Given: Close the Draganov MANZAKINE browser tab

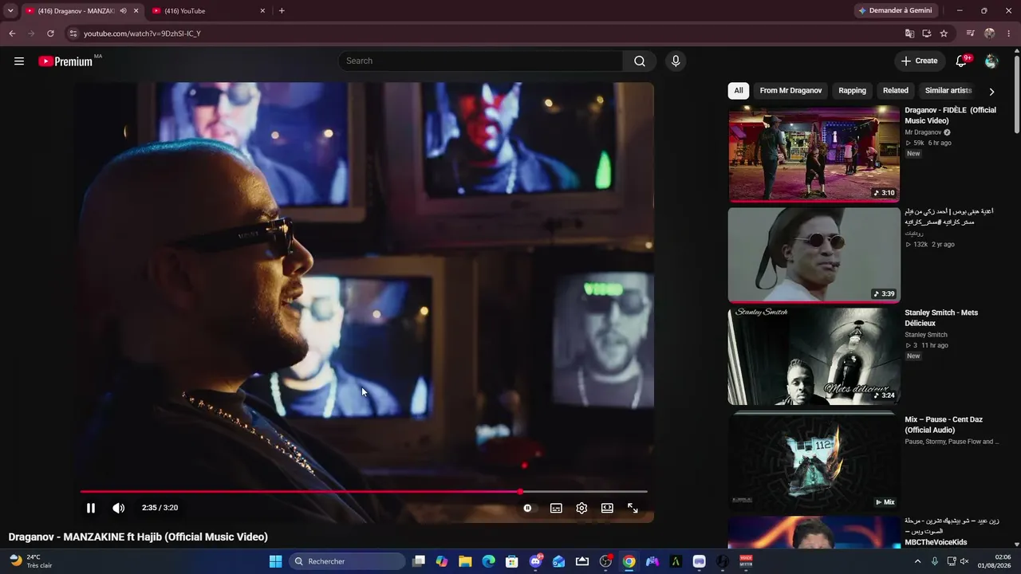Looking at the screenshot, I should click(136, 10).
